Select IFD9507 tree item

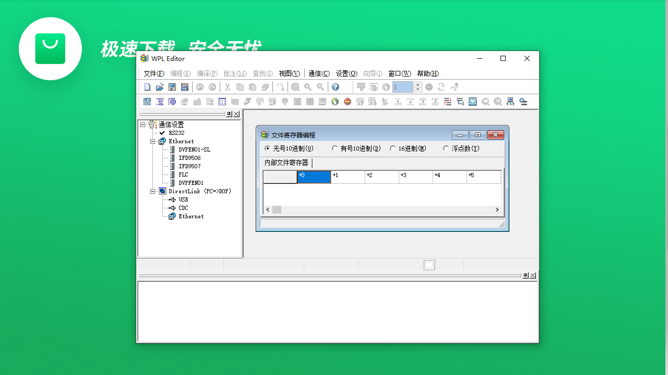[189, 166]
